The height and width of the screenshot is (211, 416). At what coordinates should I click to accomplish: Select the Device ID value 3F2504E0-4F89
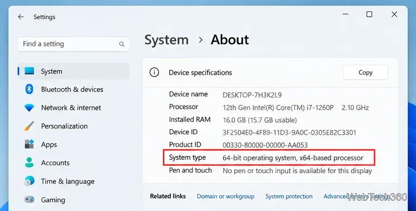(x=290, y=133)
